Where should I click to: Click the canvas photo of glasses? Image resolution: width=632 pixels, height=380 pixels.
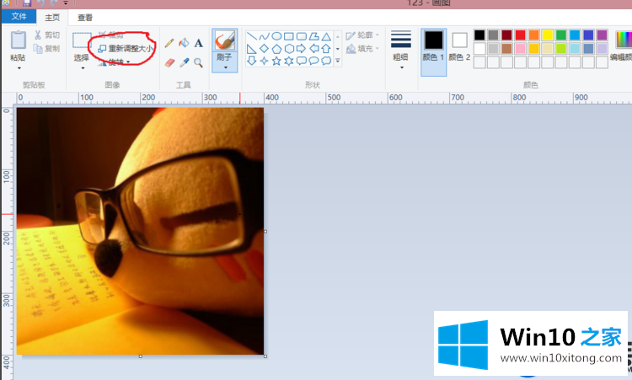[x=140, y=231]
